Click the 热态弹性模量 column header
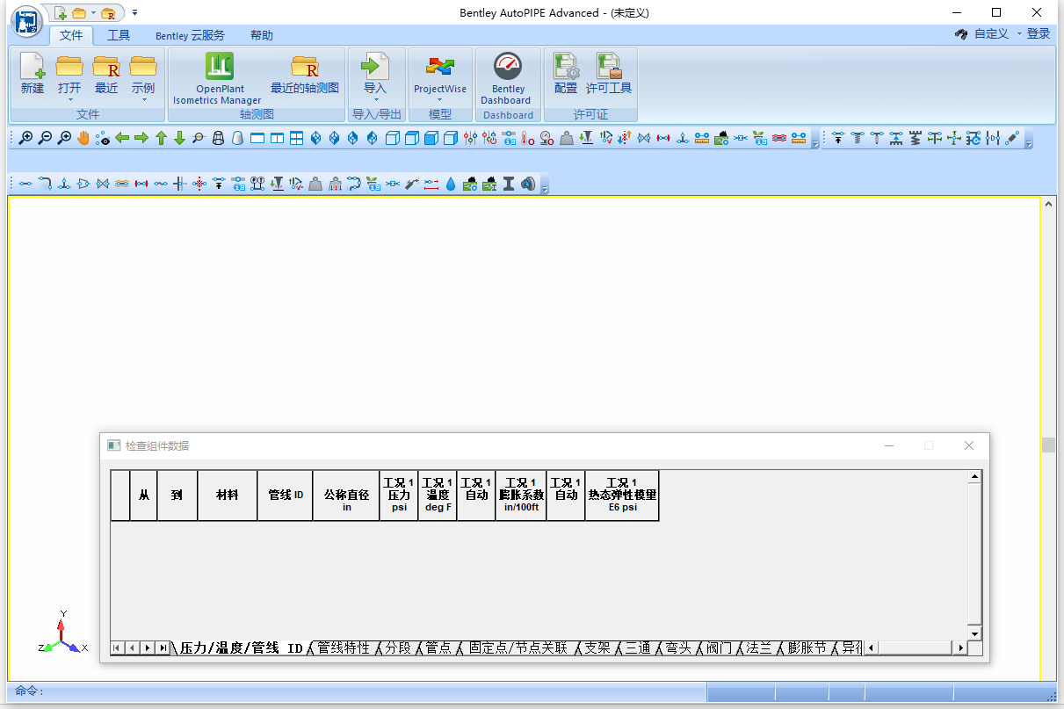The width and height of the screenshot is (1064, 709). click(622, 496)
